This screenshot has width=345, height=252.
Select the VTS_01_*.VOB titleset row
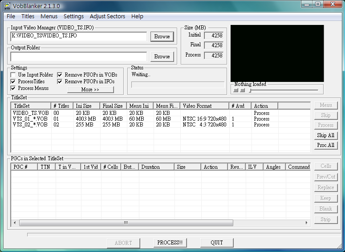pos(30,119)
